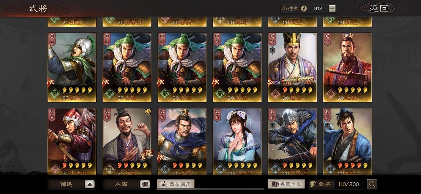421x194 pixels.
Task: Click the 返回 back button
Action: 378,8
